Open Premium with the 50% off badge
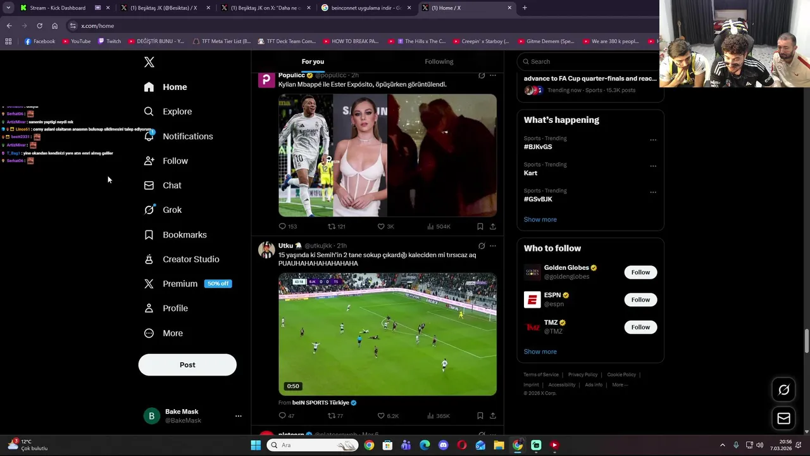The height and width of the screenshot is (456, 810). click(x=188, y=284)
